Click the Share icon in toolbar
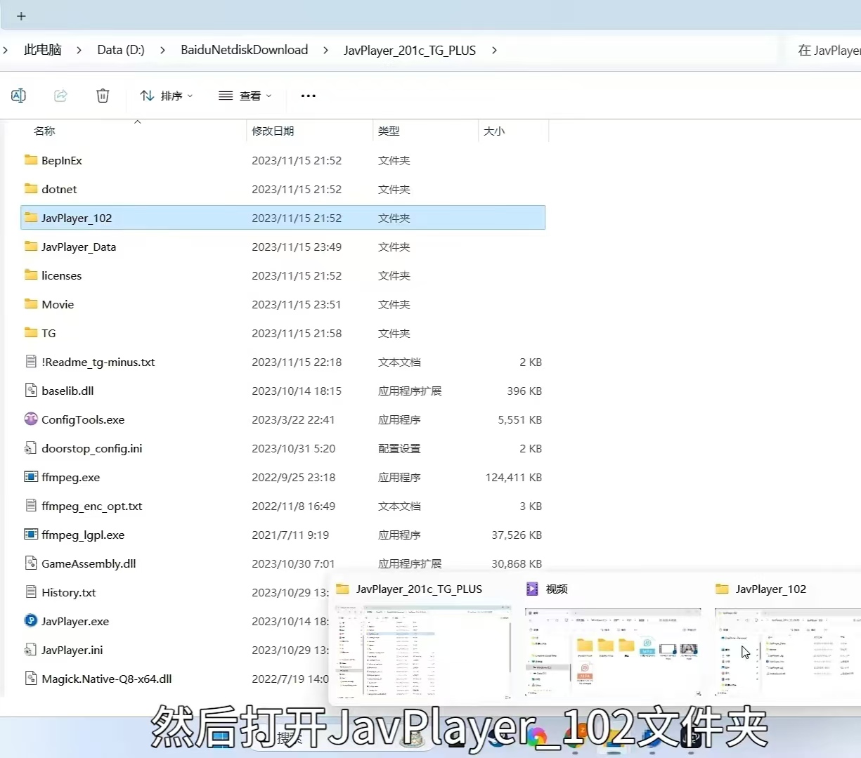Viewport: 861px width, 758px height. pos(61,96)
